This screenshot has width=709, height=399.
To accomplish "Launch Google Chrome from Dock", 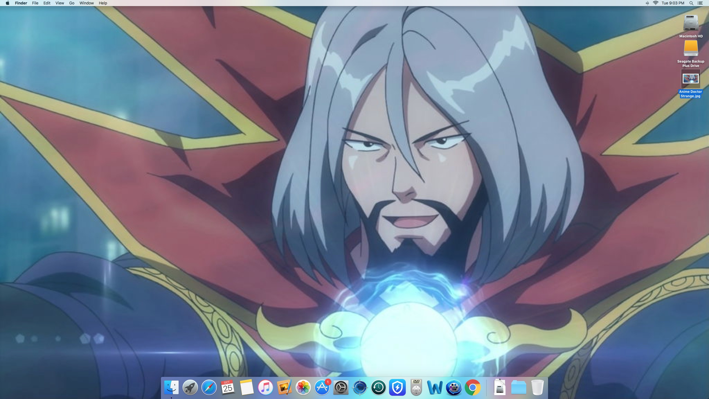I will [472, 387].
